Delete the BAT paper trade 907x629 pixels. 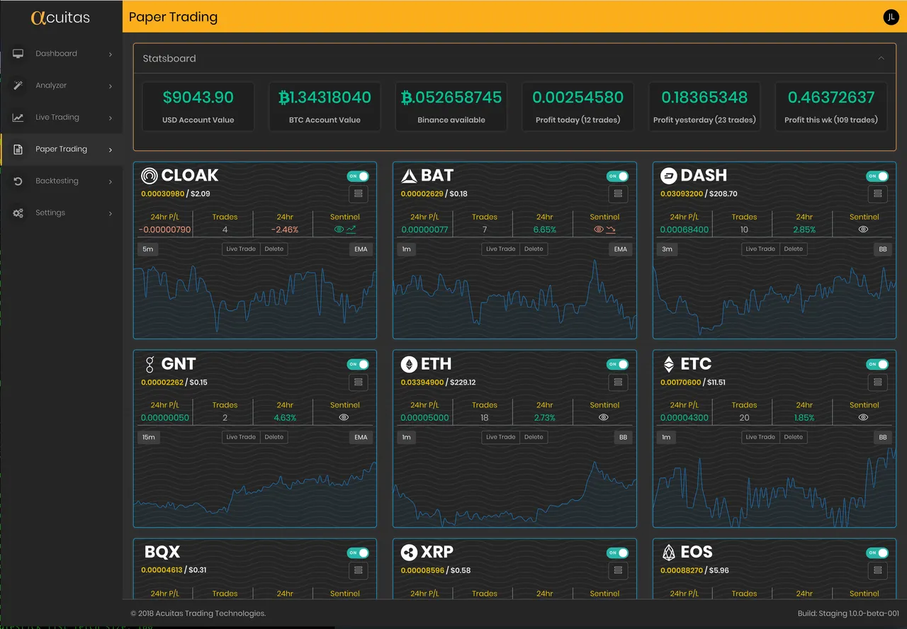coord(534,249)
